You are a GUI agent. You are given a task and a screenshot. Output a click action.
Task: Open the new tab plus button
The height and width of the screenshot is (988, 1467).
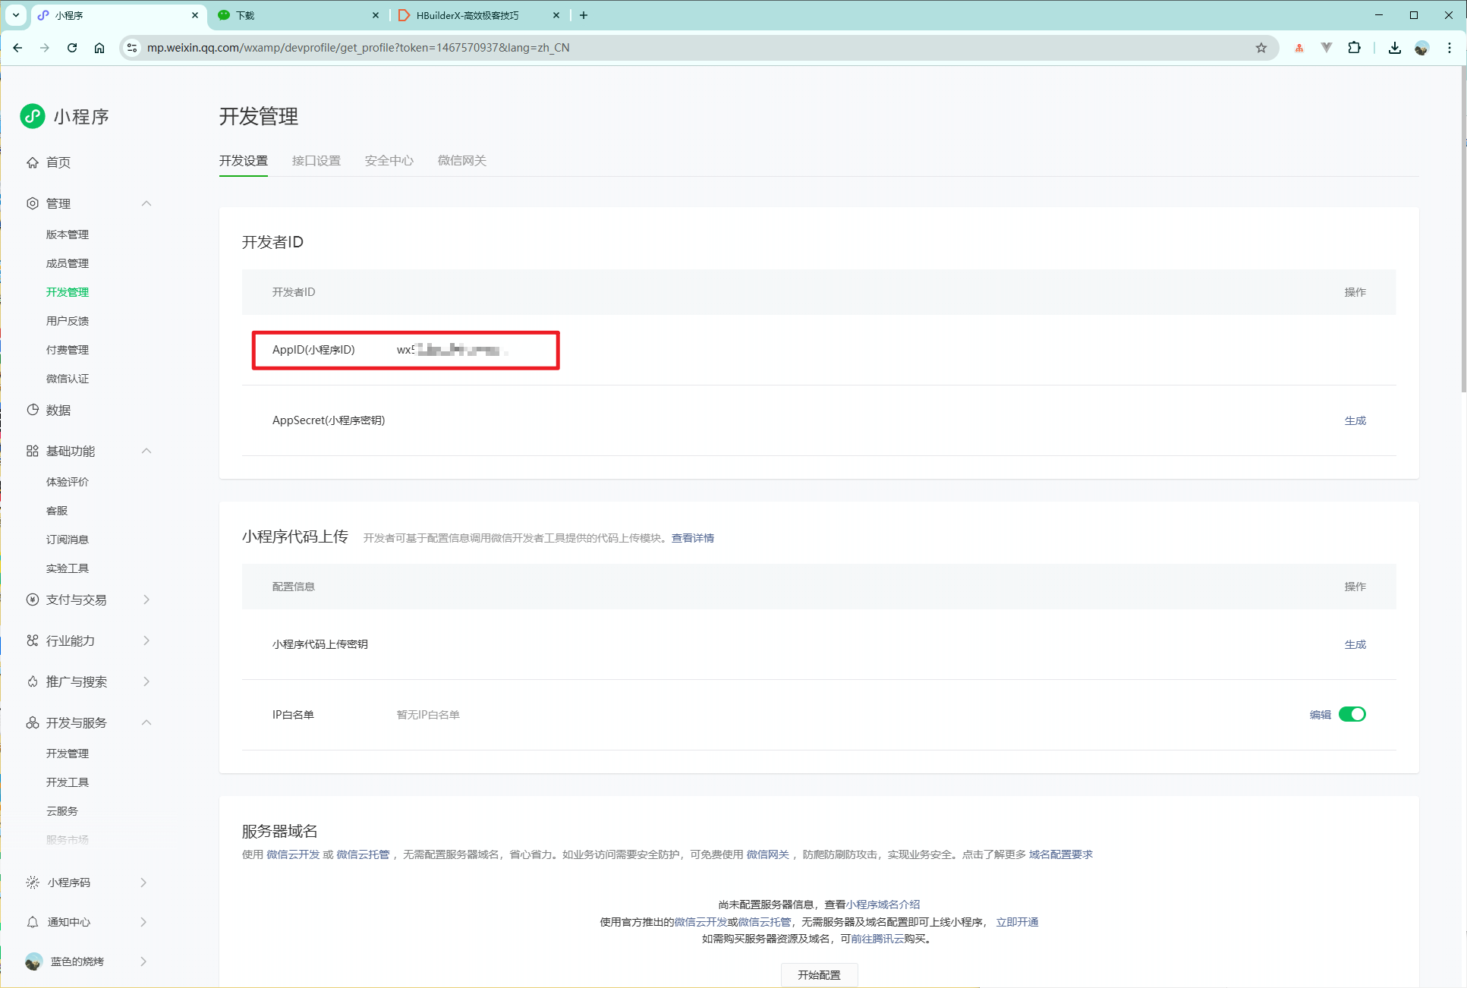584,15
